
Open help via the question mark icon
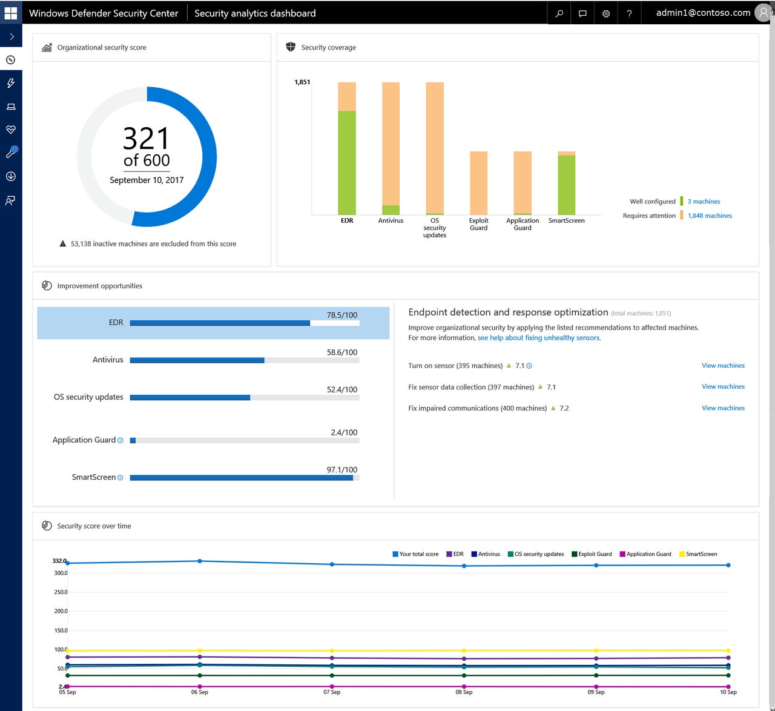coord(629,13)
